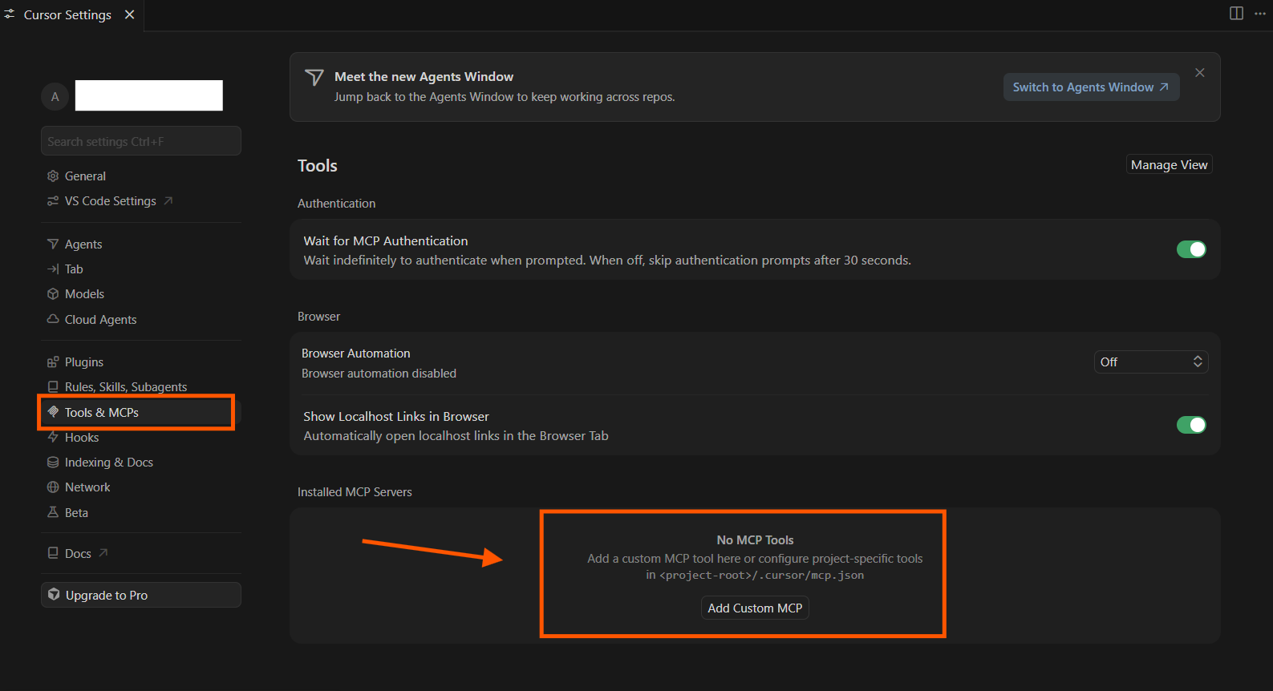Image resolution: width=1273 pixels, height=691 pixels.
Task: Click the Manage View button
Action: pyautogui.click(x=1169, y=164)
